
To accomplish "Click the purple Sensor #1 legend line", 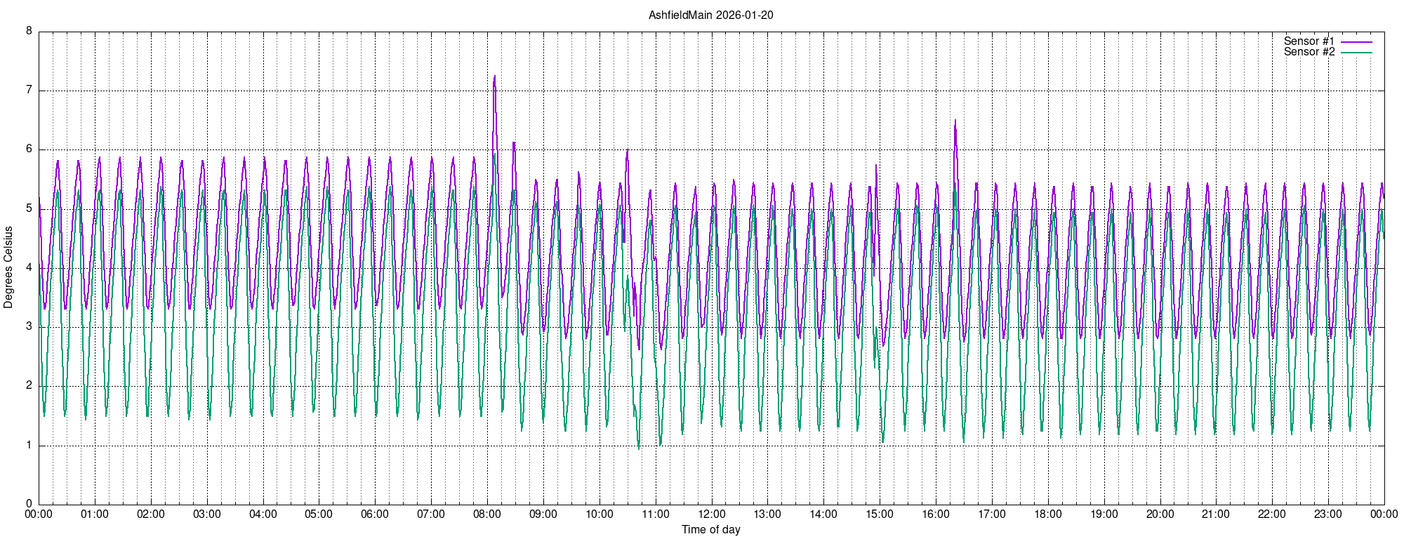I will 1356,42.
